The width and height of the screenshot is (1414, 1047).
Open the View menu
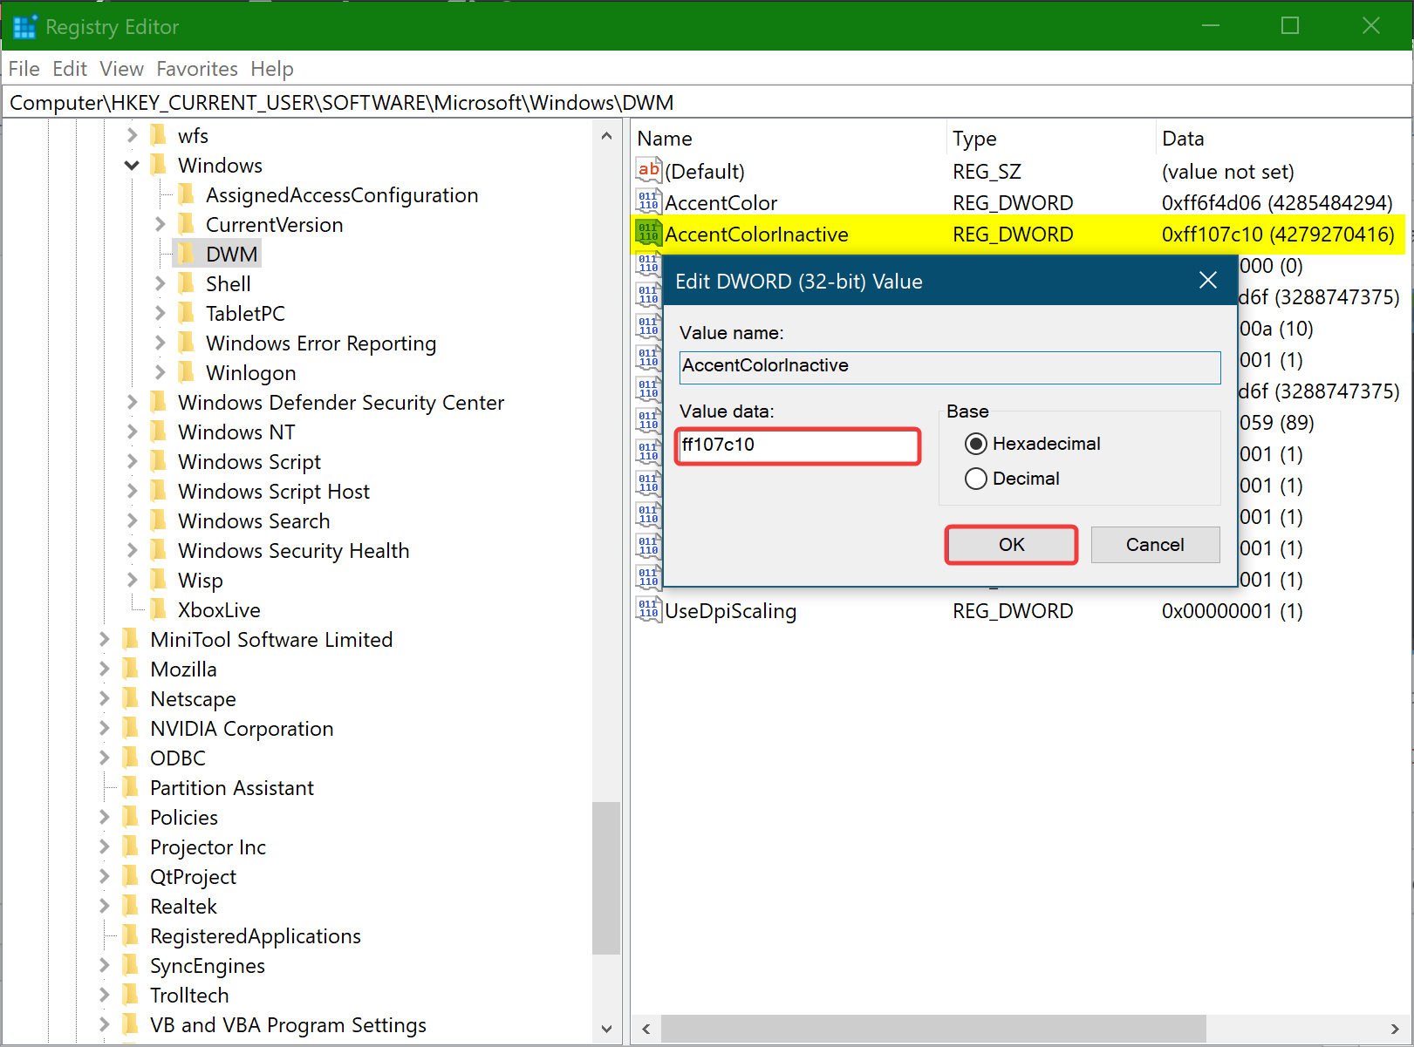tap(121, 69)
